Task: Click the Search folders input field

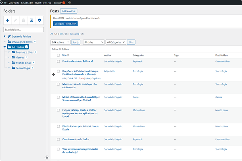Action: pyautogui.click(x=23, y=29)
